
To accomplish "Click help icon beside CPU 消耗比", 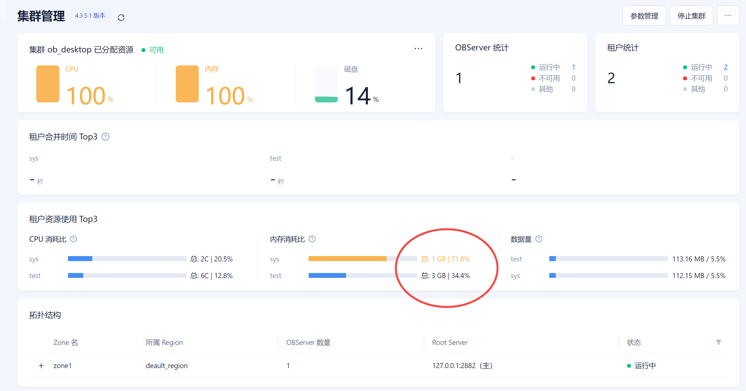I will (x=74, y=239).
